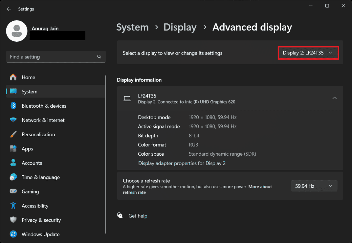Viewport: 352px width, 243px height.
Task: Open the Accounts settings menu item
Action: [32, 163]
